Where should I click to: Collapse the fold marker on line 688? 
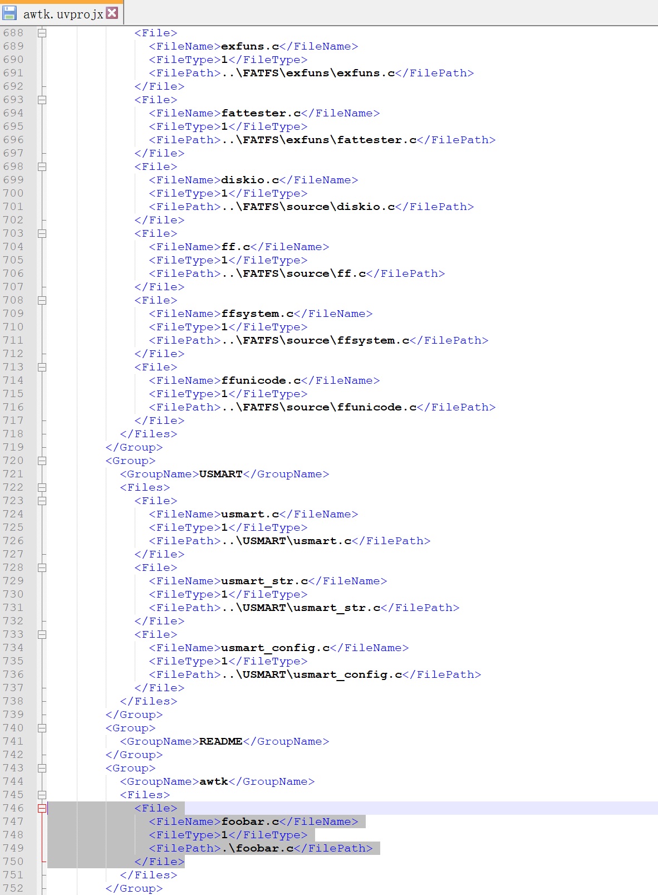[x=42, y=33]
